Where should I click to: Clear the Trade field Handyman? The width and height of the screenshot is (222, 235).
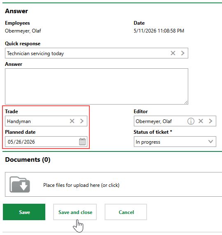tap(72, 121)
